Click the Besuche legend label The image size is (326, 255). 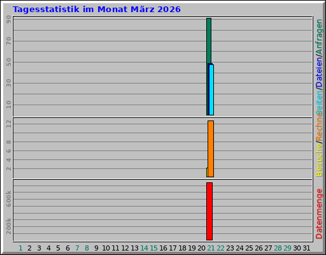point(319,160)
